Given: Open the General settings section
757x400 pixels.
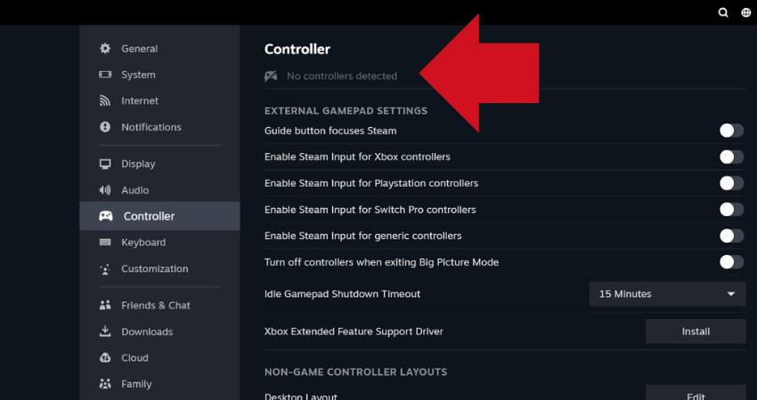Looking at the screenshot, I should click(x=159, y=48).
